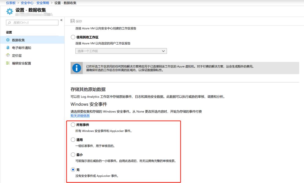Select the 通用 radio button

coord(73,140)
